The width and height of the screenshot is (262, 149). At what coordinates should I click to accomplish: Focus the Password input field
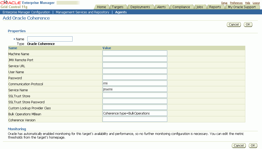pyautogui.click(x=135, y=77)
